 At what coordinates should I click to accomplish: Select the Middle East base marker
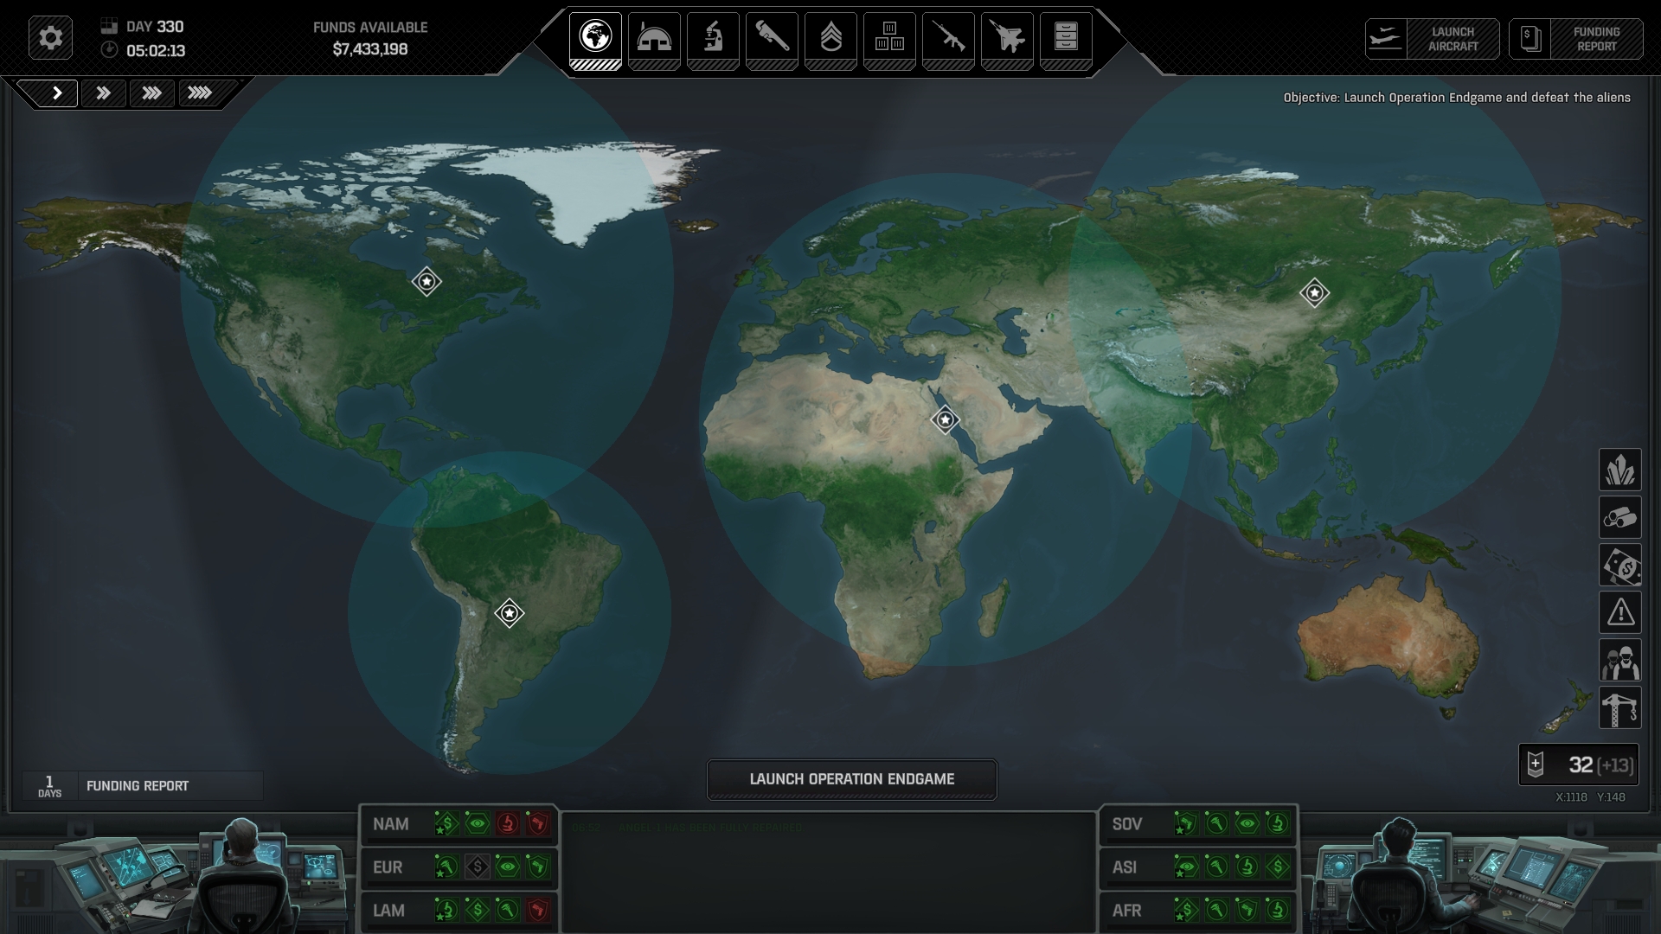(x=945, y=420)
